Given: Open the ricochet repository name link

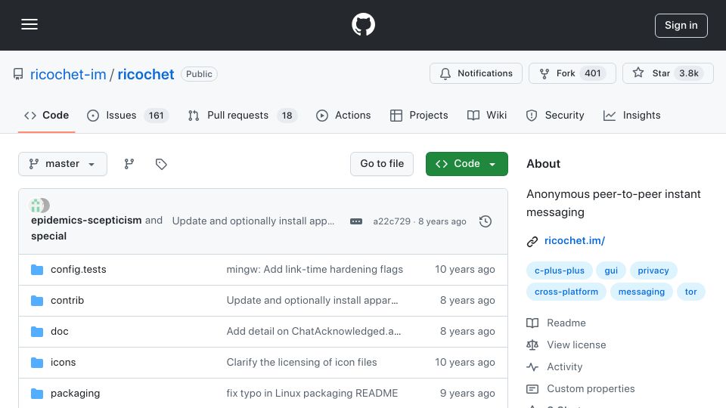Looking at the screenshot, I should 146,74.
